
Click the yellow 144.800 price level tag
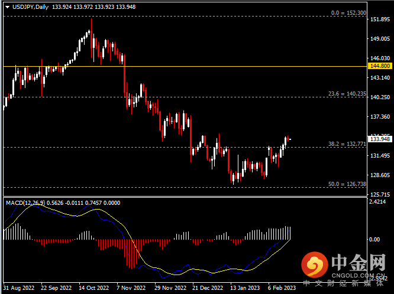click(x=379, y=67)
